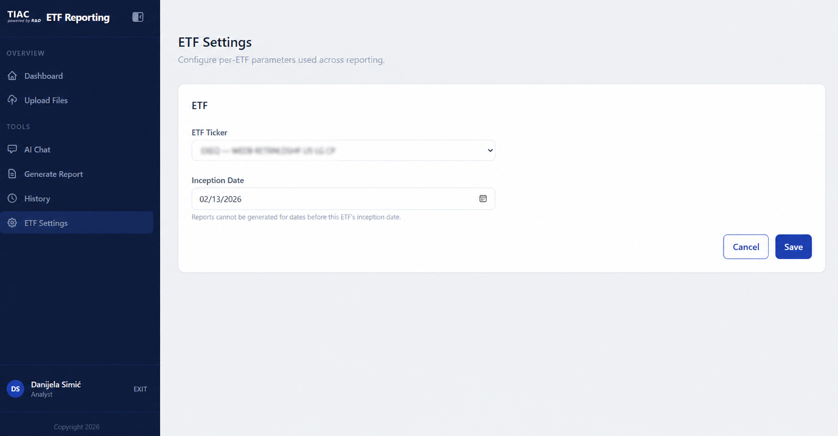Open the ETF Ticker dropdown
Viewport: 838px width, 436px height.
(343, 150)
